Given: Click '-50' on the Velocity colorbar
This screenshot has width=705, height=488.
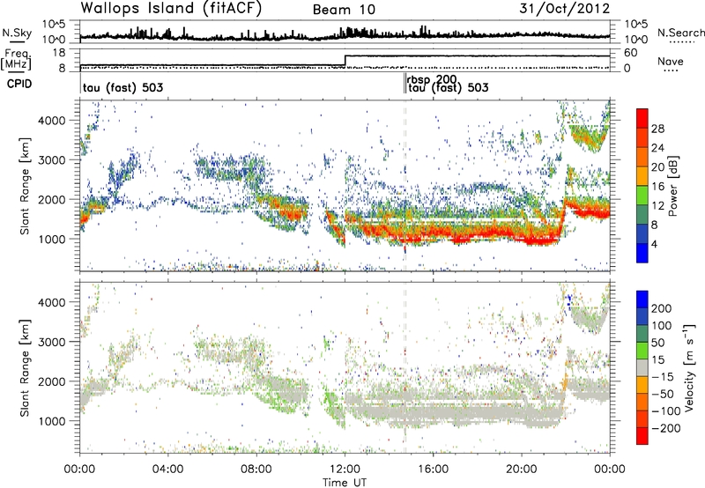Looking at the screenshot, I should point(663,394).
